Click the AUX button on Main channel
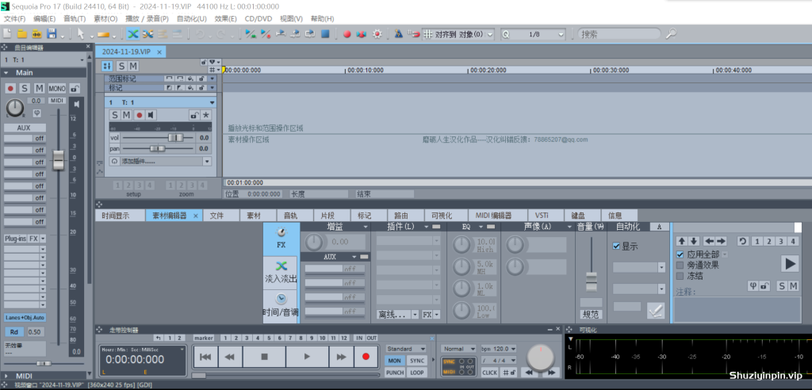 pos(25,128)
